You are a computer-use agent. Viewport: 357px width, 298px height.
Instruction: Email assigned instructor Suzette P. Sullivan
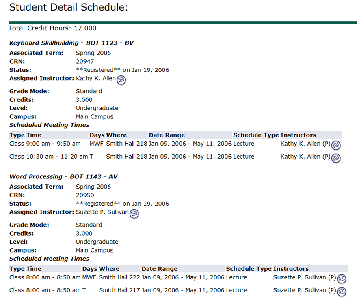(x=134, y=214)
